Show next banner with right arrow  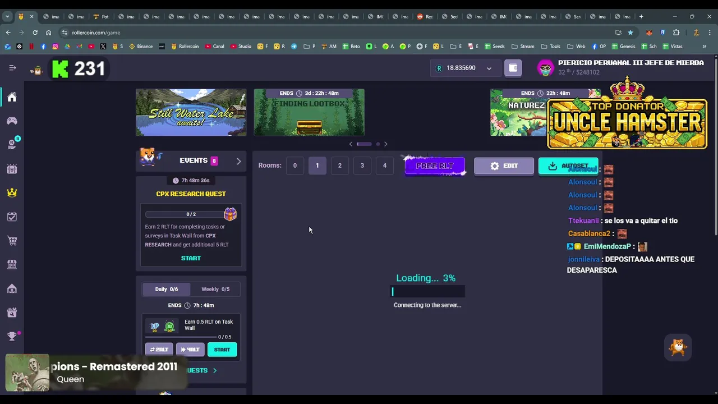click(x=385, y=144)
